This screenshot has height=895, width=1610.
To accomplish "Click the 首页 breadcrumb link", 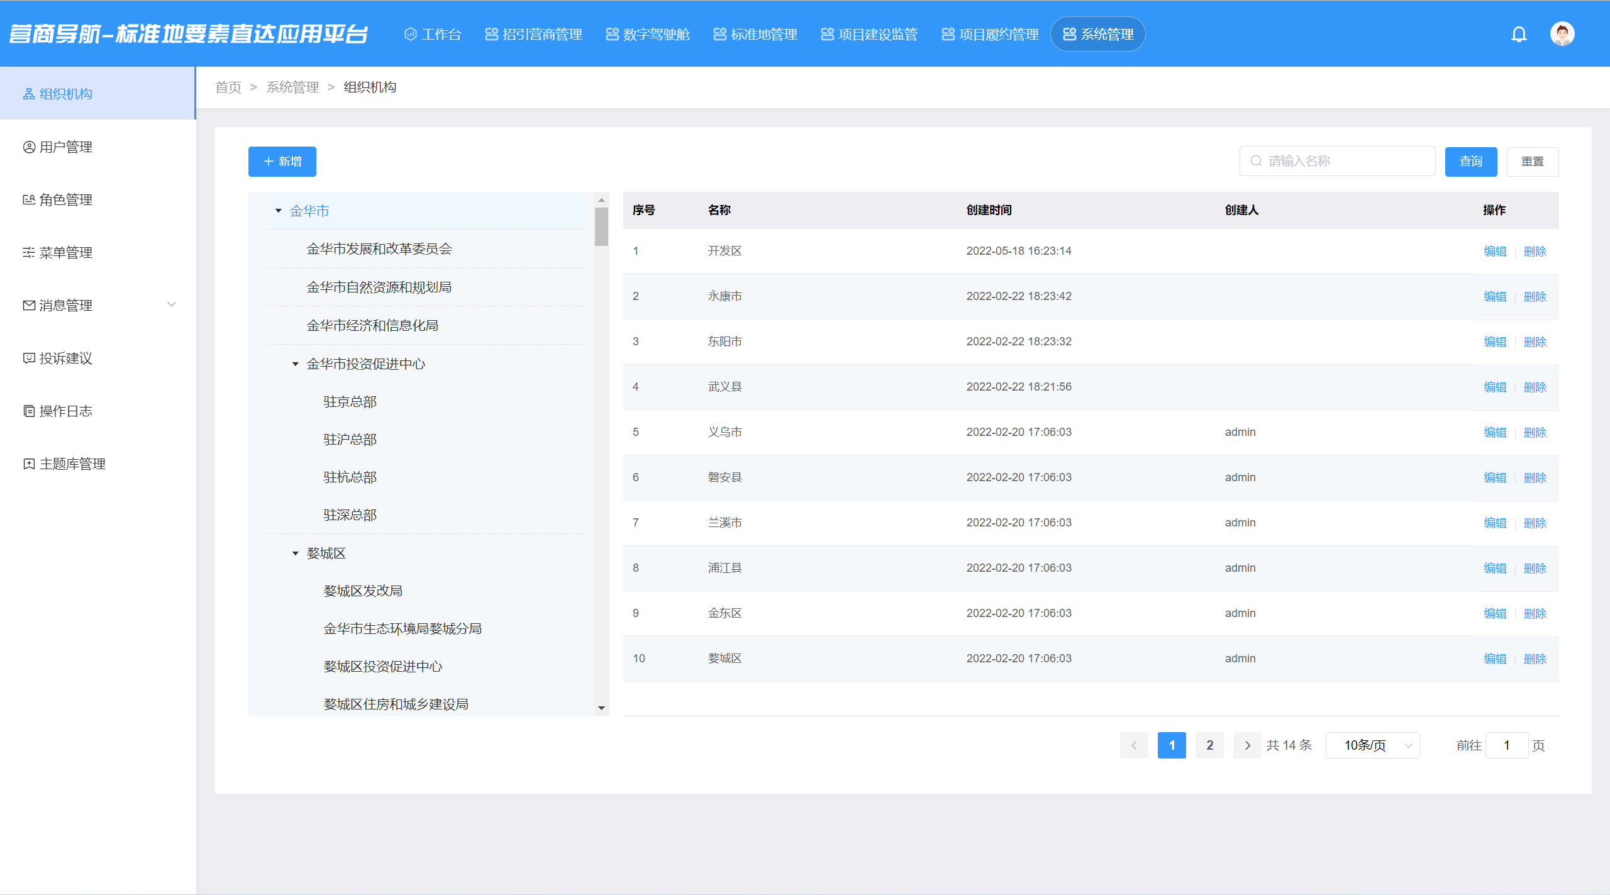I will pyautogui.click(x=228, y=87).
